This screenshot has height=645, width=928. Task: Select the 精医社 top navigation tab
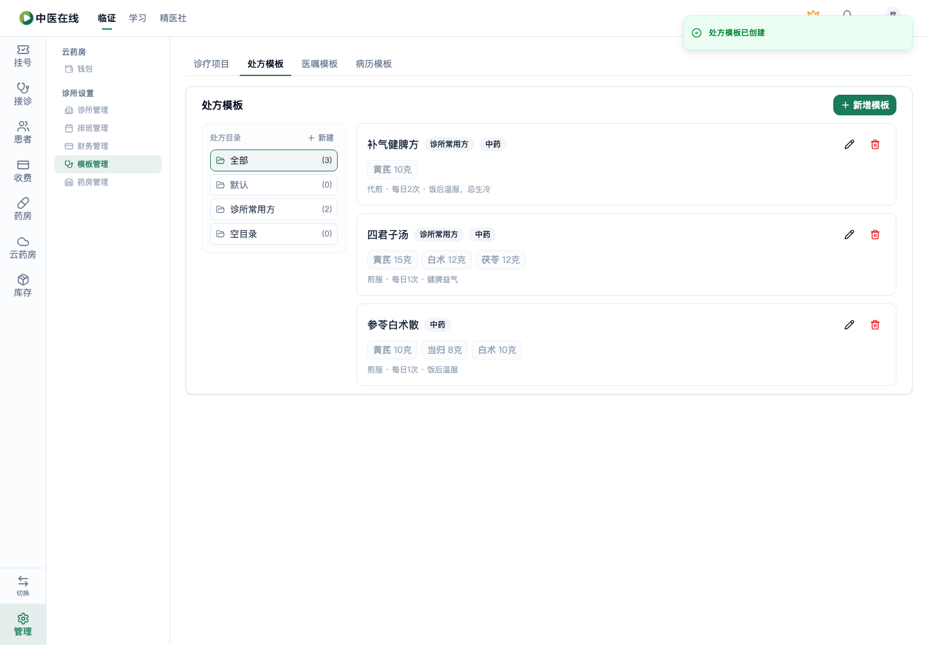pos(173,18)
